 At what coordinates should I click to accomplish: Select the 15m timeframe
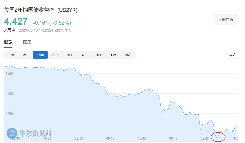point(40,55)
